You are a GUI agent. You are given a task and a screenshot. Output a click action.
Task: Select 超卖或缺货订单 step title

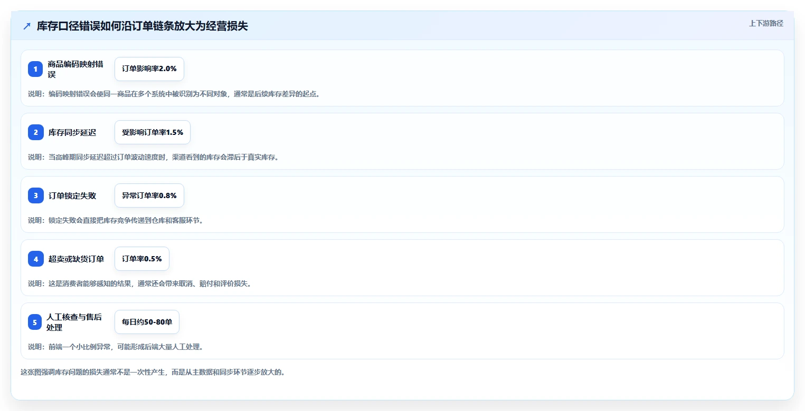(76, 259)
